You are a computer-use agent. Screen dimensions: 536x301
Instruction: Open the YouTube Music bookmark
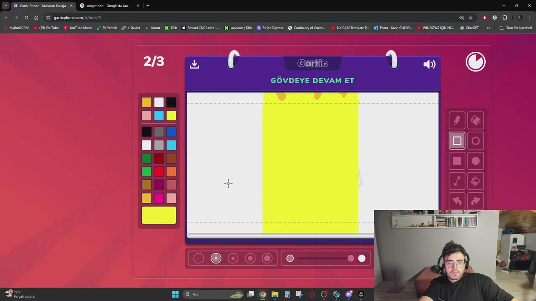click(77, 28)
